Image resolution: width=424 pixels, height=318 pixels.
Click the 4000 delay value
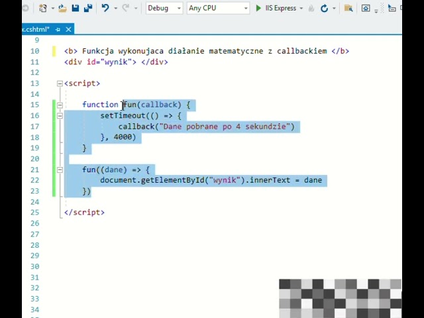(x=123, y=137)
